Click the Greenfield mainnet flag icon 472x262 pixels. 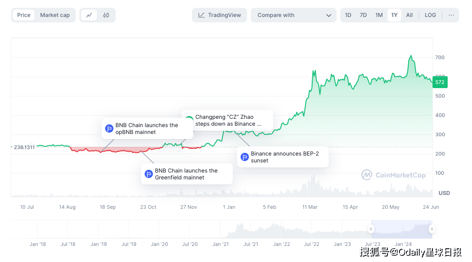pos(149,174)
